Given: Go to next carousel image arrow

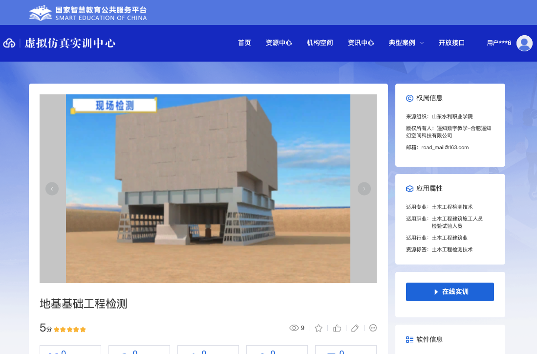Looking at the screenshot, I should [x=364, y=189].
